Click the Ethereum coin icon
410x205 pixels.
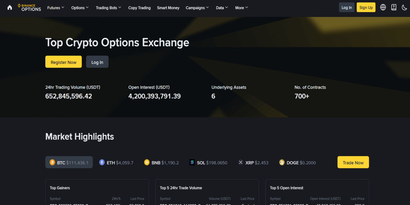click(x=102, y=163)
